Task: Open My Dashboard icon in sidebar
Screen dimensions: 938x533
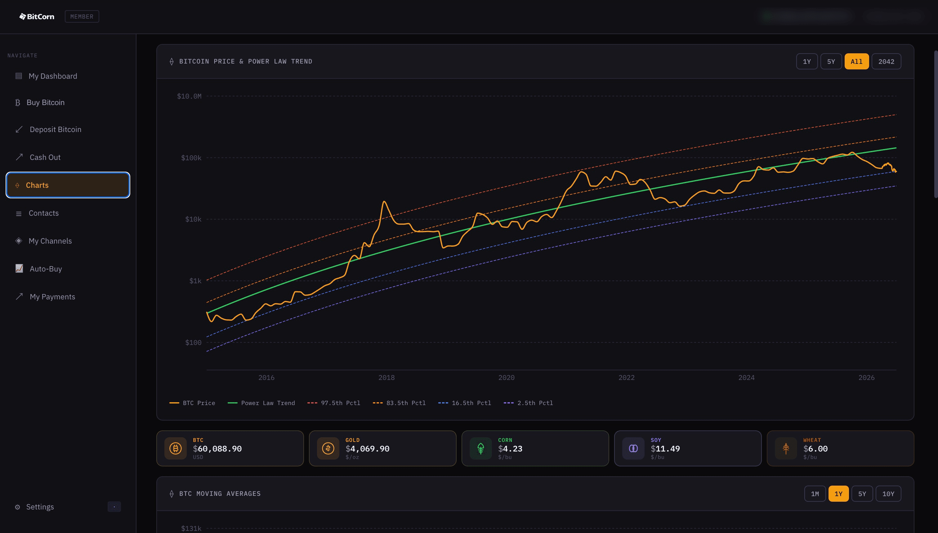Action: pyautogui.click(x=19, y=76)
